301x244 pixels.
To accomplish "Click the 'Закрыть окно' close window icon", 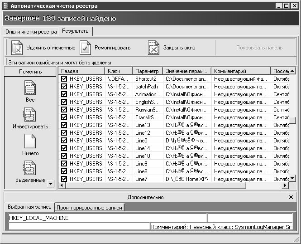I will pos(154,48).
